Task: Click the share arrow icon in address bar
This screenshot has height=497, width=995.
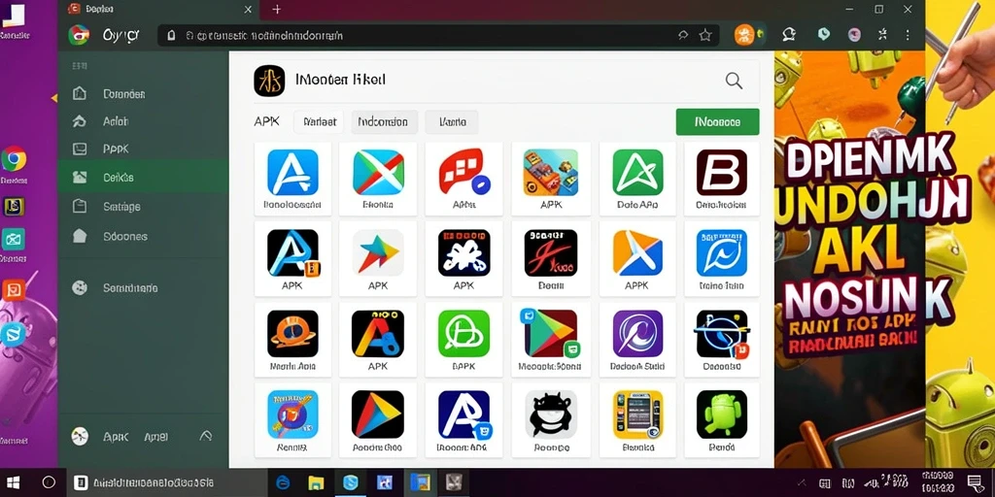Action: pos(683,36)
